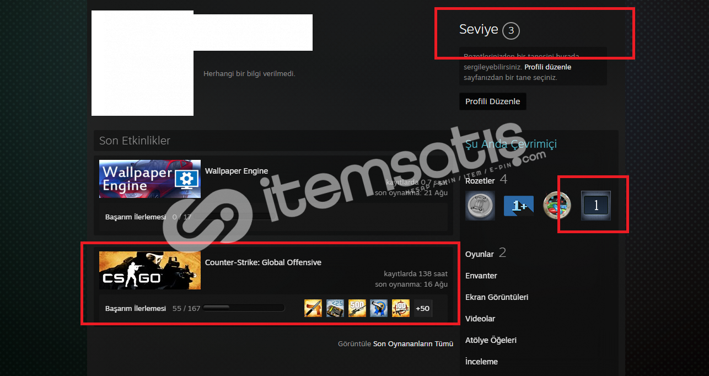
Task: Click the CS:GO game banner thumbnail
Action: 150,270
